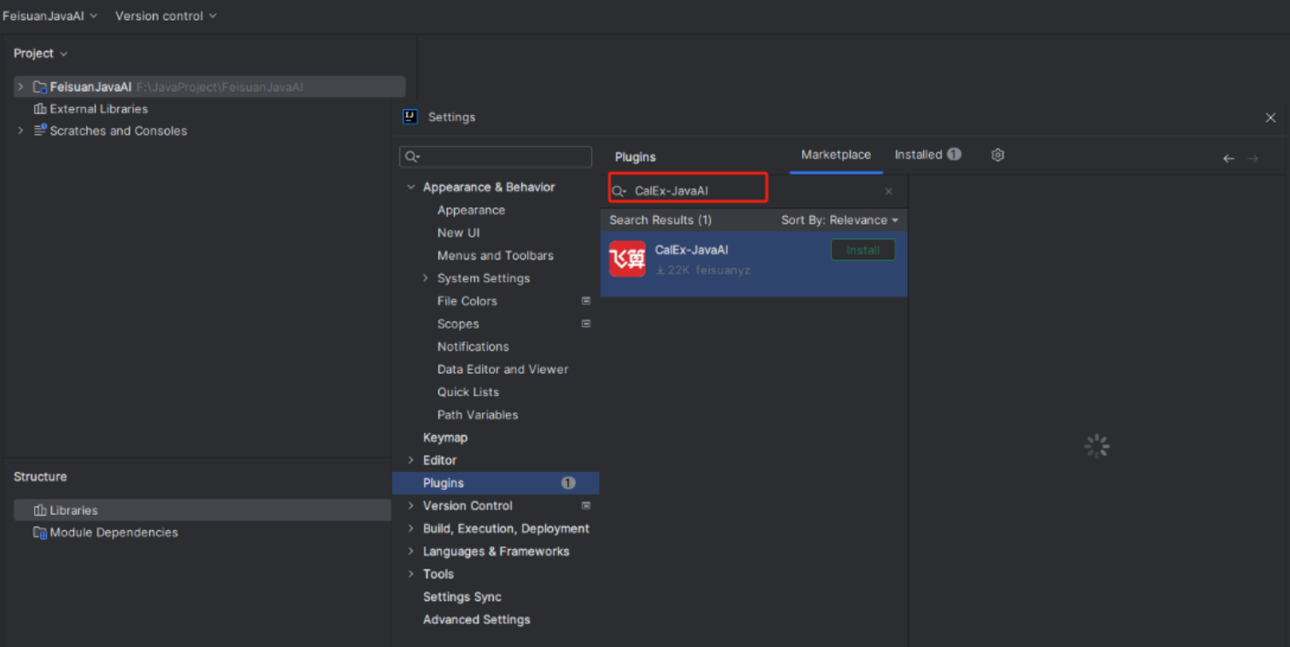1290x647 pixels.
Task: Click the back arrow in Settings
Action: (1229, 158)
